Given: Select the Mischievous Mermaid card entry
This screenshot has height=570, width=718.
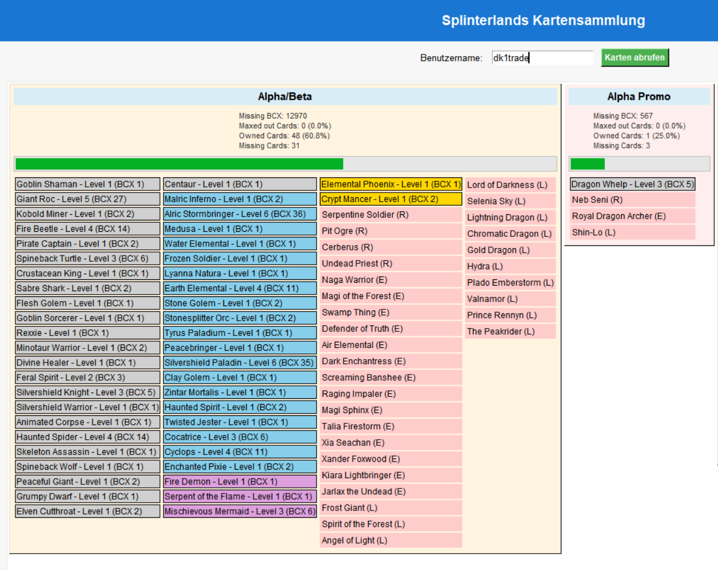Looking at the screenshot, I should click(239, 512).
